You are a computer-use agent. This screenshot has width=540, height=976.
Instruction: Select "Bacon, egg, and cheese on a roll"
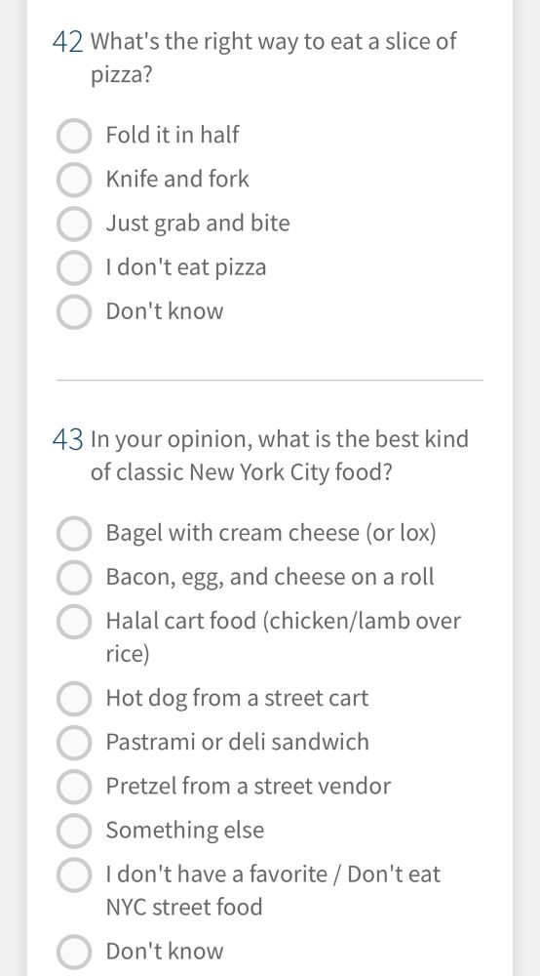pos(74,578)
